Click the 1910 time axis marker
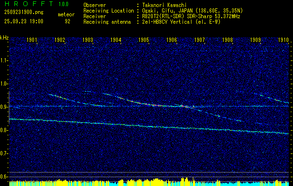This screenshot has width=293, height=186. (283, 40)
